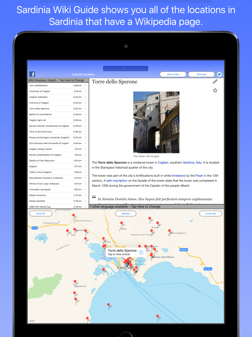252x337 pixels.
Task: Select Orto Botanico dell'Università di Cagliari
Action: pyautogui.click(x=58, y=143)
